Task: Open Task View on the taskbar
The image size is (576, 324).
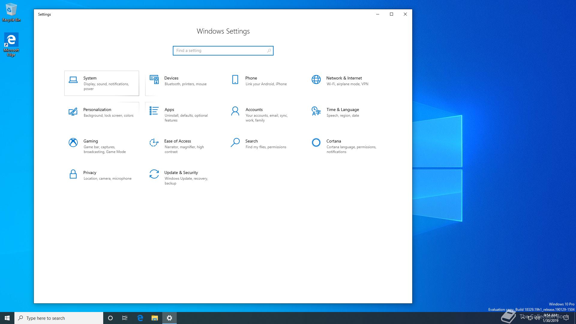Action: pyautogui.click(x=125, y=318)
